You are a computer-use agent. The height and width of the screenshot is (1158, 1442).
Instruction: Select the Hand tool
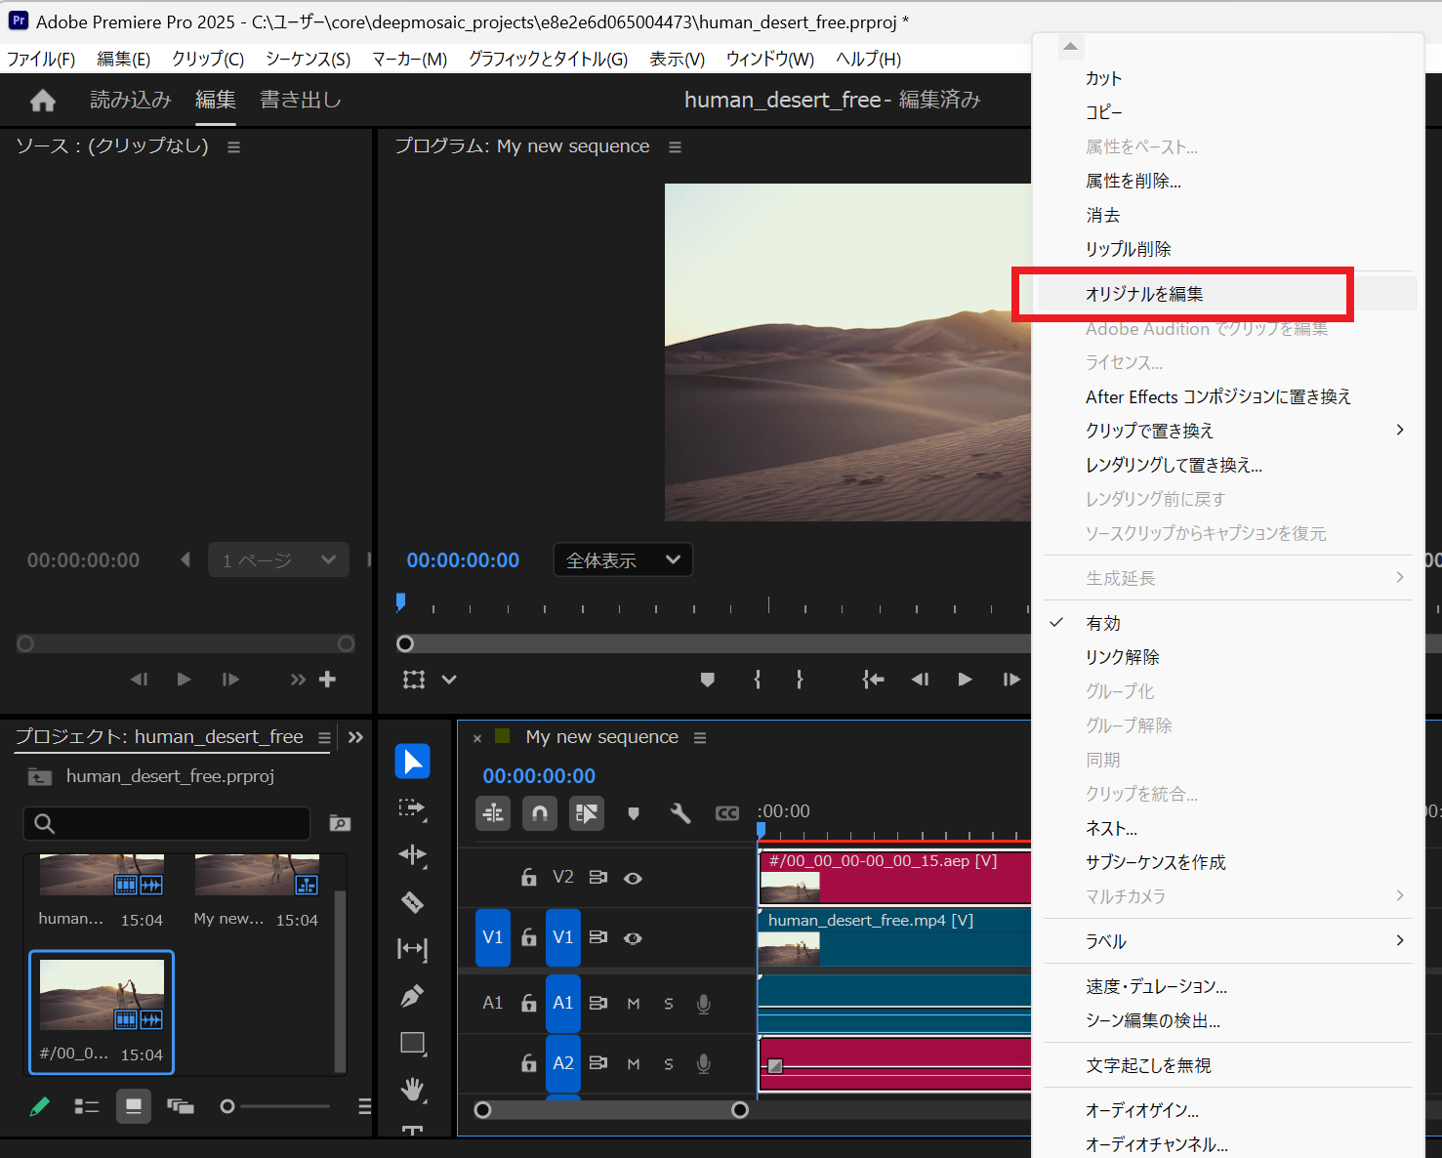413,1089
